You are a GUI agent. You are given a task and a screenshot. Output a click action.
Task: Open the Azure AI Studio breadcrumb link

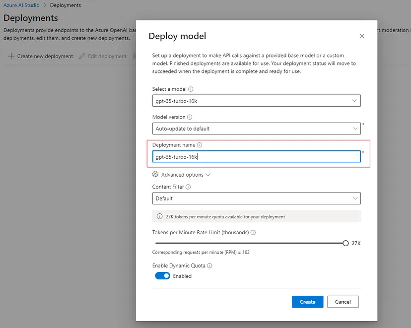point(21,5)
